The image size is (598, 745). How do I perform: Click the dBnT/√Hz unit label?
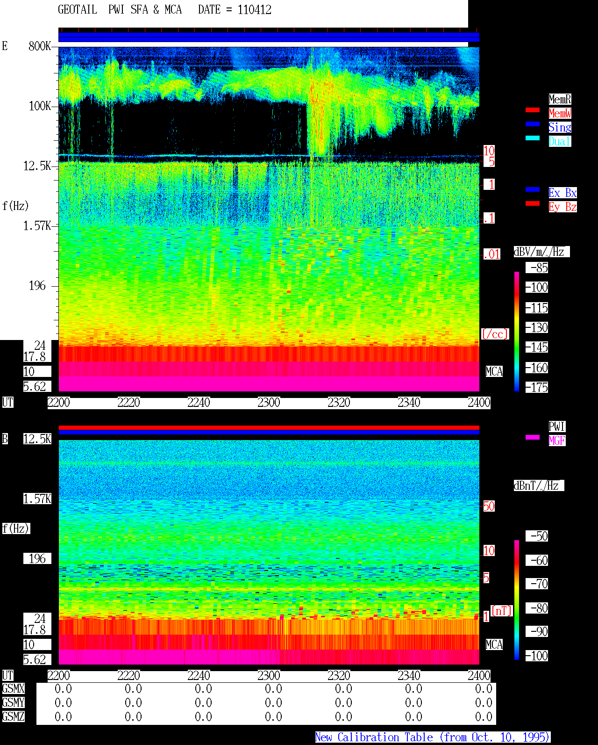click(539, 485)
